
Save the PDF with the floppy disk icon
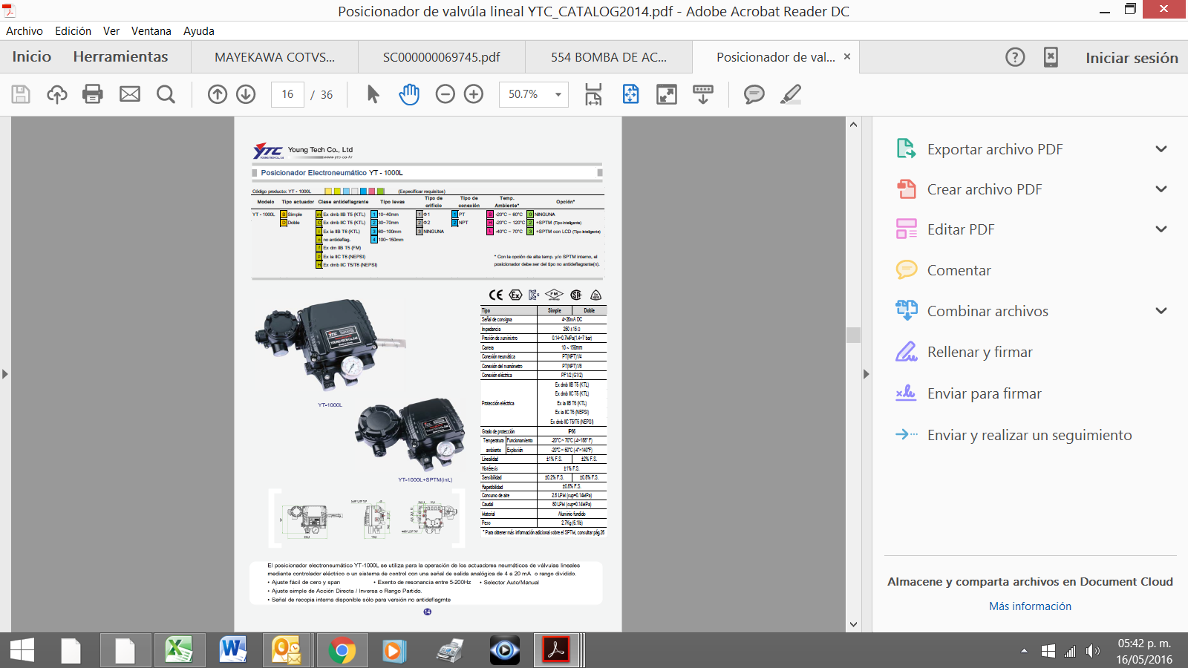(x=21, y=94)
